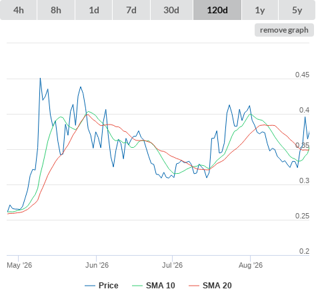
Task: Open the 1d time range view
Action: click(x=94, y=10)
